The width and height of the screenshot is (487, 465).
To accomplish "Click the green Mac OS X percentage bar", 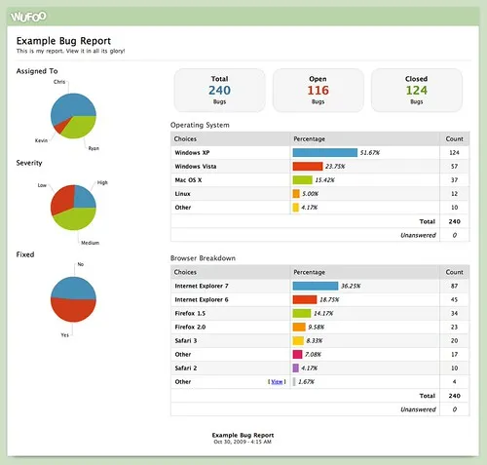I will point(302,179).
